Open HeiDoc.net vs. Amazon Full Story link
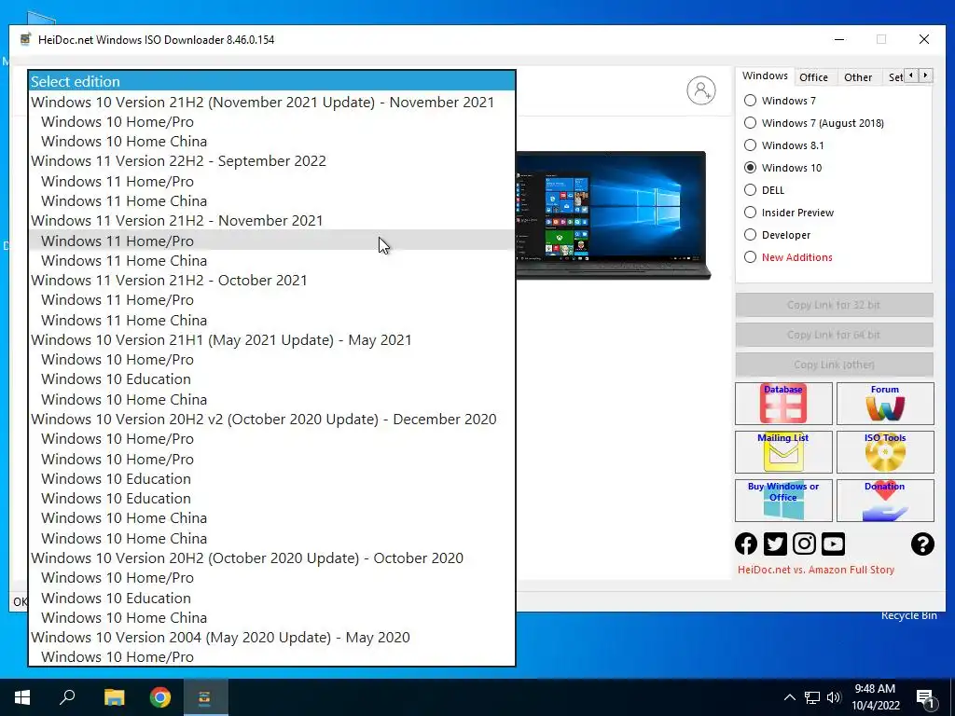Screen dimensions: 955x716 pos(816,570)
